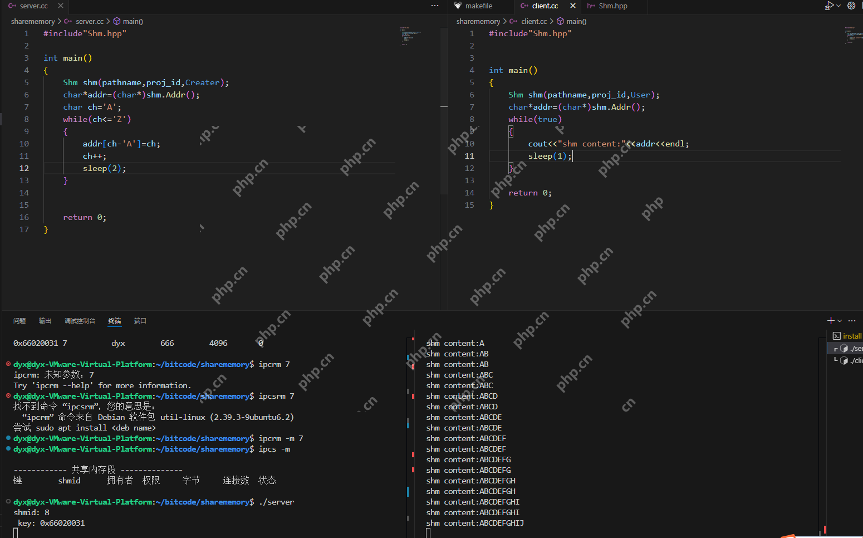Click client.cc breadcrumb item

pos(534,21)
